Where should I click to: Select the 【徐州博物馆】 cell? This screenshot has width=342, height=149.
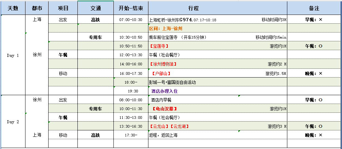click(217, 64)
